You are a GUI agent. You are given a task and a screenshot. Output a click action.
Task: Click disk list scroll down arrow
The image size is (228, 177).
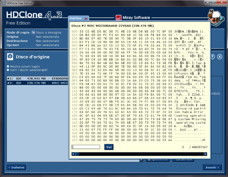(141, 160)
